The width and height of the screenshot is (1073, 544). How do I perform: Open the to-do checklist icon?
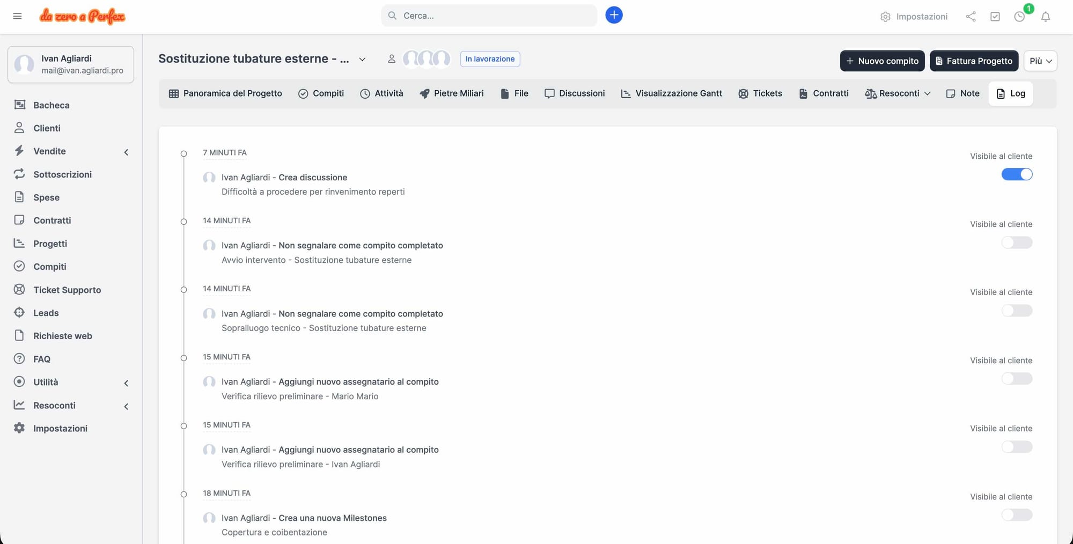point(995,17)
